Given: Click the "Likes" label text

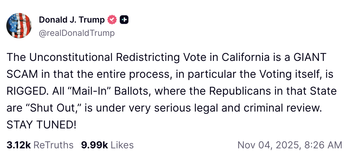Looking at the screenshot, I should click(x=122, y=145).
